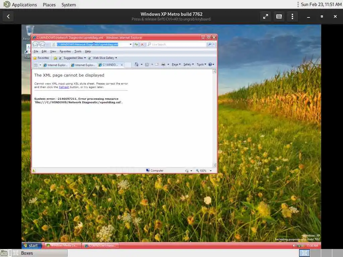Click the Zoom level 100% button

201,171
